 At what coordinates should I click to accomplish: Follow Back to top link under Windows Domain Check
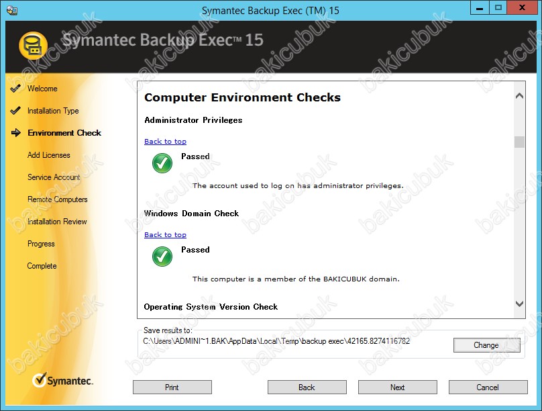coord(165,234)
